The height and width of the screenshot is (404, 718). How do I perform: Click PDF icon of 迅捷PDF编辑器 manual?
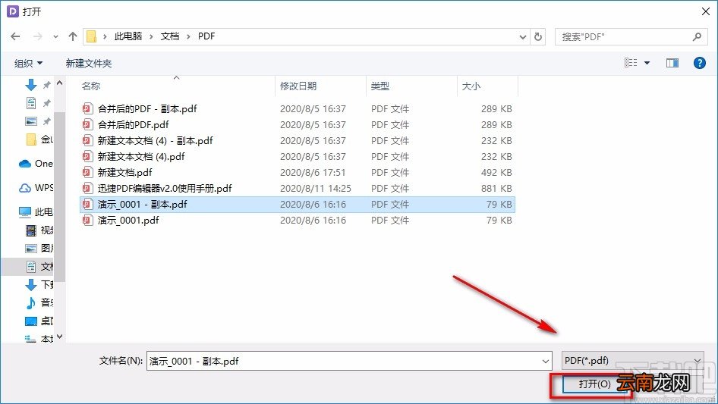[87, 188]
